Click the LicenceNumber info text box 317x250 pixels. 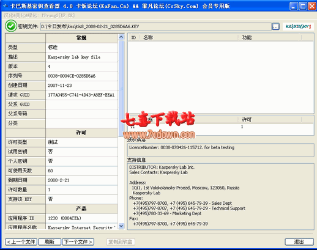click(221, 150)
